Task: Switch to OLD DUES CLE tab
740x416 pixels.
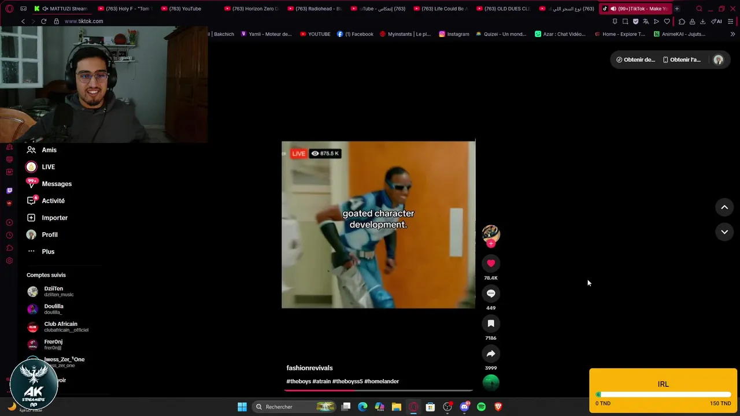Action: pyautogui.click(x=505, y=9)
